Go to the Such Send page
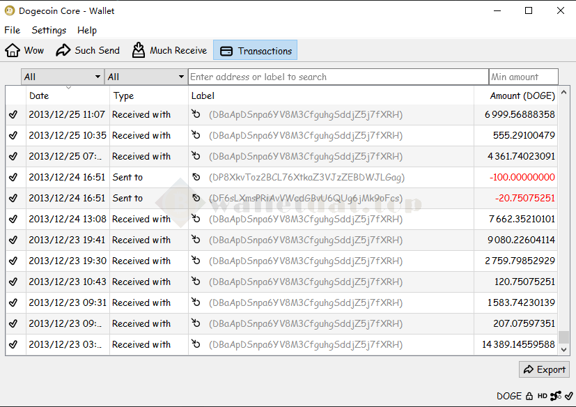Screen dimensions: 576x407 point(88,50)
